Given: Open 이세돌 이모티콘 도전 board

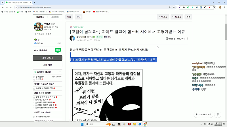Looking at the screenshot, I should [x=44, y=88].
